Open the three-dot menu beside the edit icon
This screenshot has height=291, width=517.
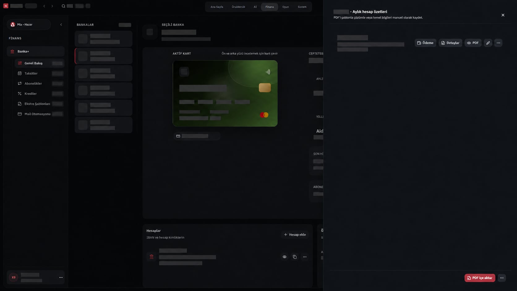pyautogui.click(x=498, y=43)
